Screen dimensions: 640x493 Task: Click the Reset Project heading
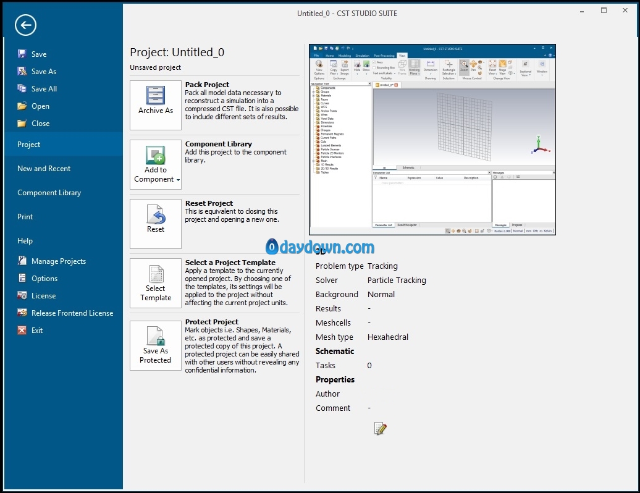tap(209, 203)
